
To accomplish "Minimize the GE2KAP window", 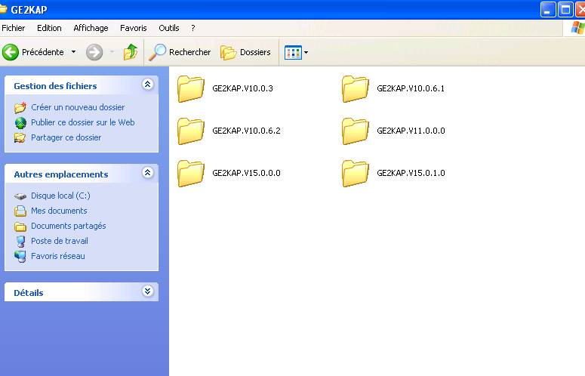I will click(548, 10).
